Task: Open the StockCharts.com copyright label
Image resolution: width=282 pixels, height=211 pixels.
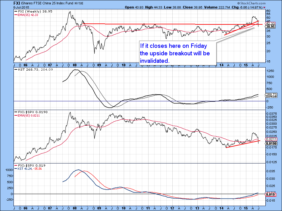Action: pyautogui.click(x=251, y=3)
